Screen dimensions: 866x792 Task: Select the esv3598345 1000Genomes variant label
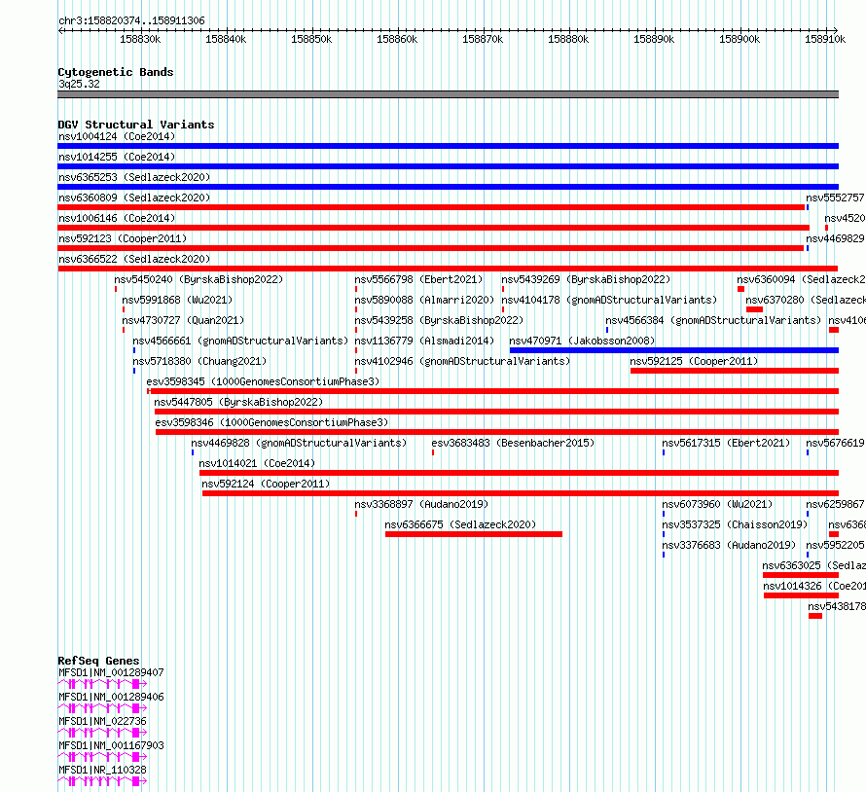[263, 381]
